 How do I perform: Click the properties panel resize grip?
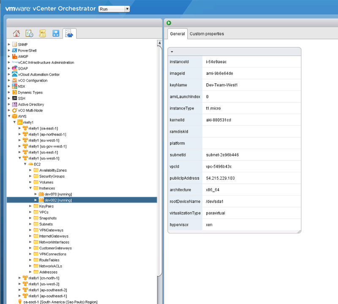(299, 232)
